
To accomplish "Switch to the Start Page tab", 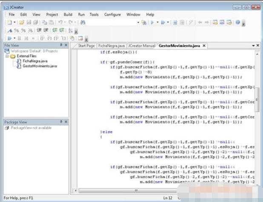I will click(86, 46).
